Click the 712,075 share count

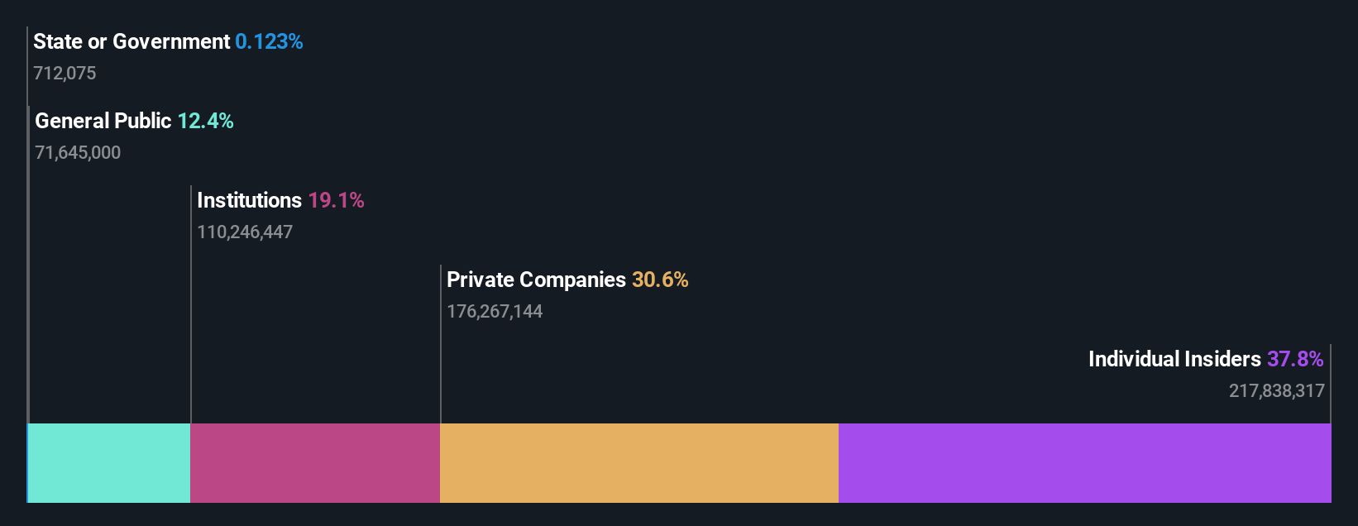[65, 73]
